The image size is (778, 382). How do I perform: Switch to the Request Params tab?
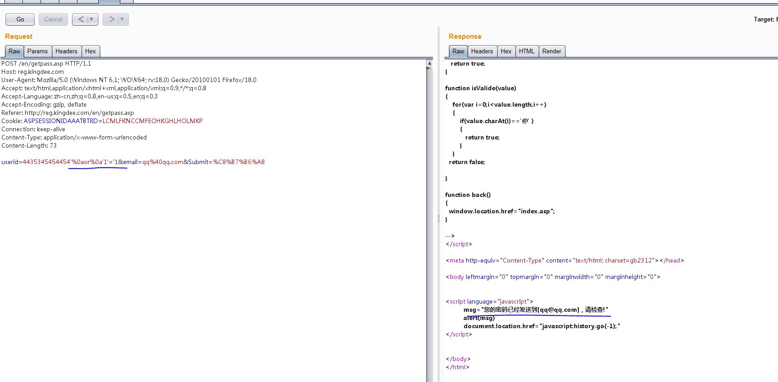(x=37, y=52)
